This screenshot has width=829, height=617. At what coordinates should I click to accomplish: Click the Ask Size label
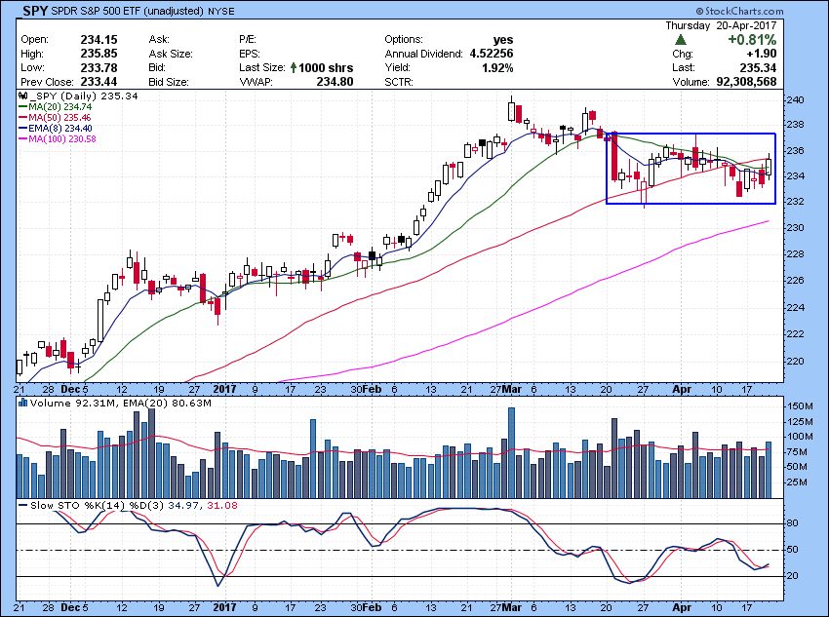(171, 54)
